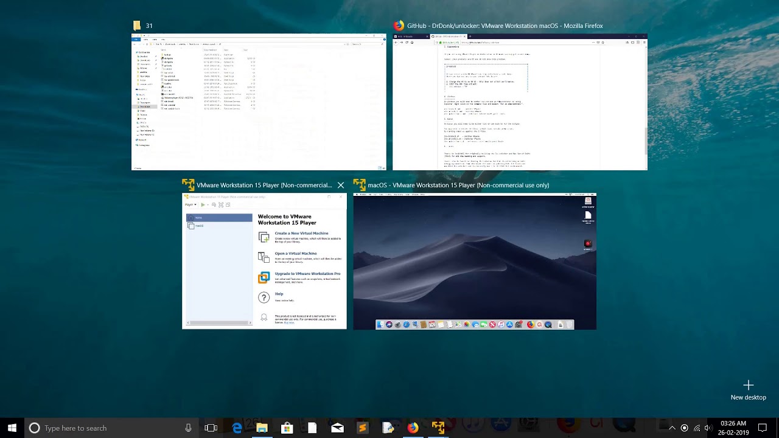Open the volume speaker tray icon
The height and width of the screenshot is (438, 779).
tap(708, 428)
